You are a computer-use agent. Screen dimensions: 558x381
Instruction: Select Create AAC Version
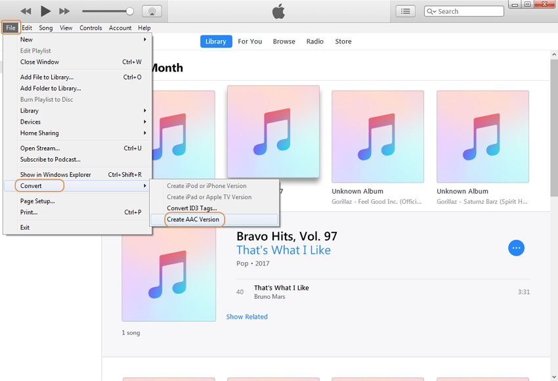coord(193,219)
